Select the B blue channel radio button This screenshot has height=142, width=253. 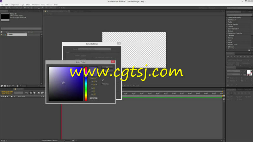[x=90, y=94]
